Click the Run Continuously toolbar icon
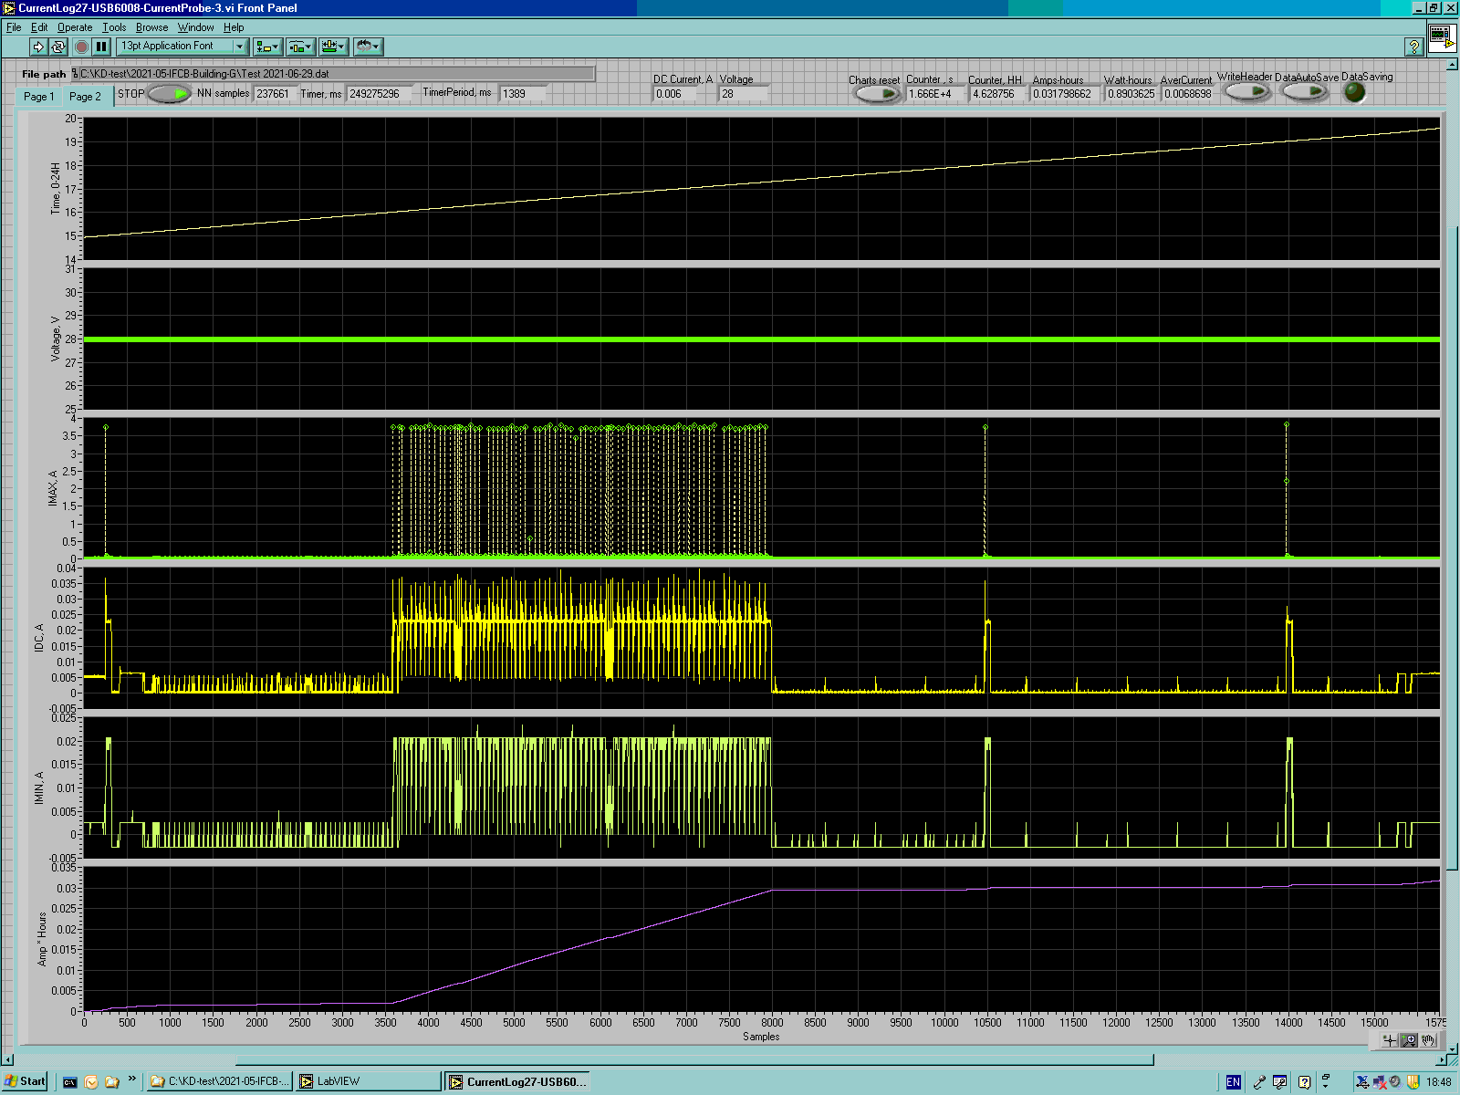 click(58, 47)
